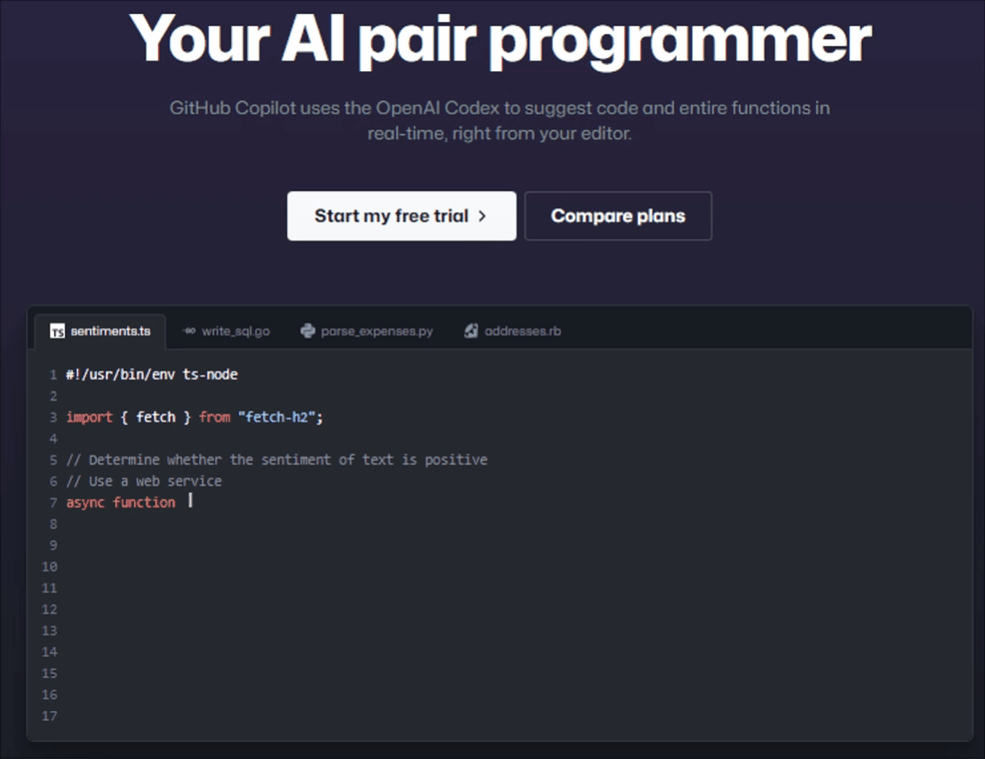The width and height of the screenshot is (985, 759).
Task: Select the parse_expenses.py tab
Action: (x=367, y=331)
